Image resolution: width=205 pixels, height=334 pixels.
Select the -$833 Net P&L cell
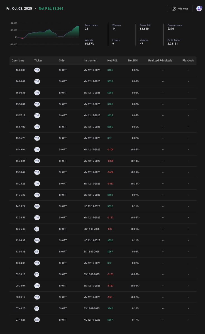pyautogui.click(x=111, y=184)
